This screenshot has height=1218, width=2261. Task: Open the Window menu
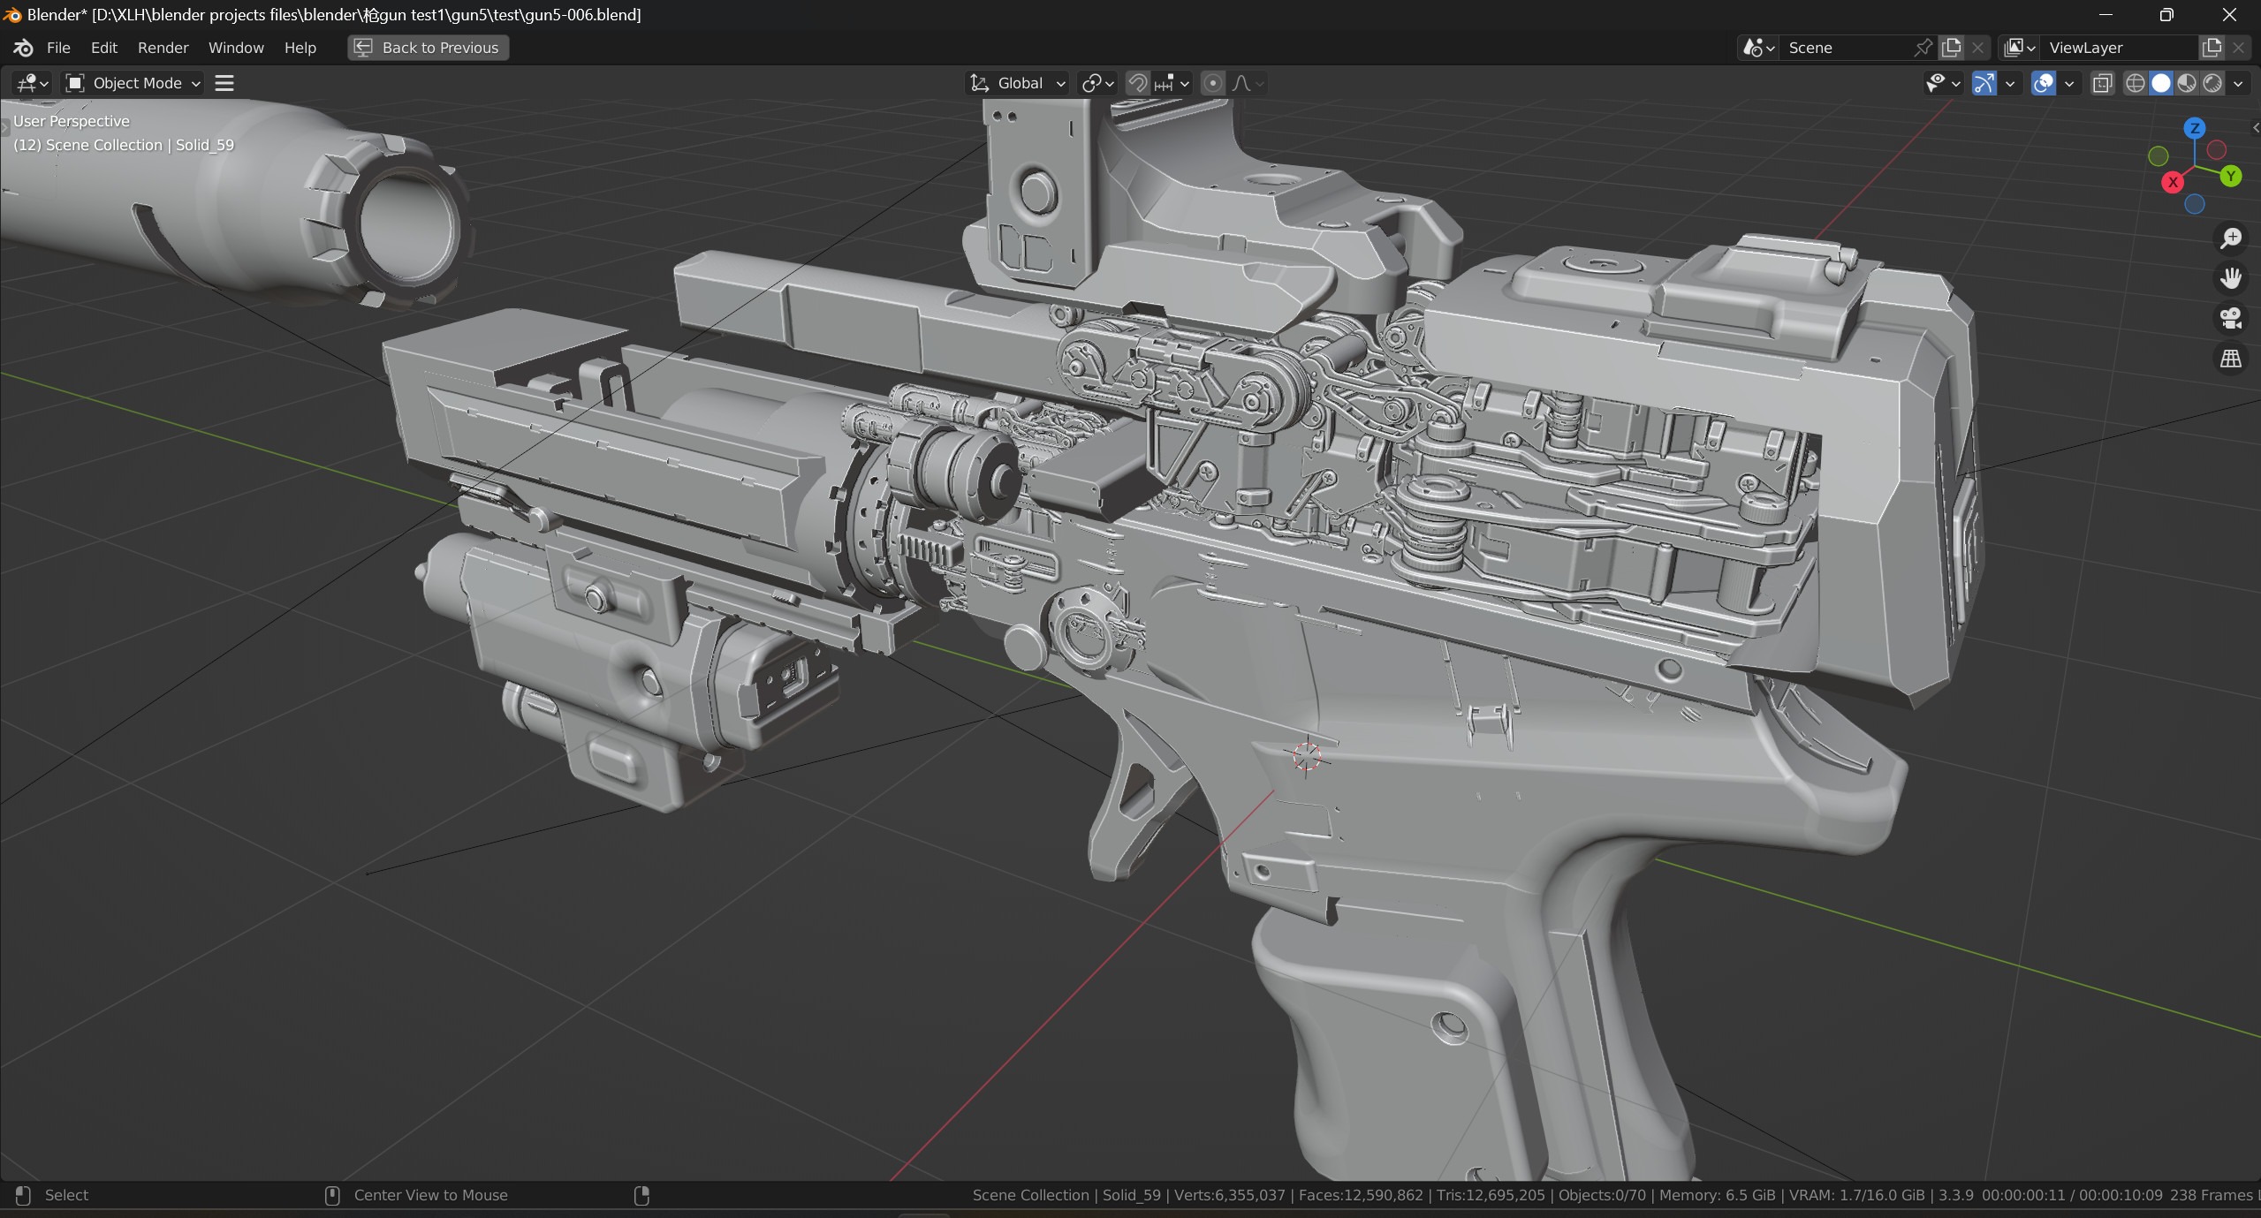coord(236,48)
